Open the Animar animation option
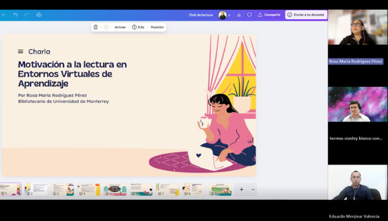Viewport: 388px width, 221px height. pyautogui.click(x=120, y=27)
